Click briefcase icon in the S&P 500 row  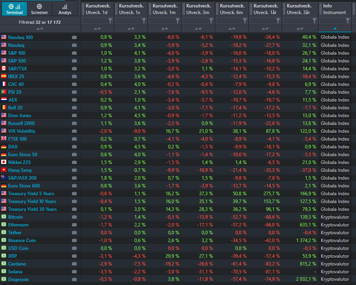tap(74, 61)
